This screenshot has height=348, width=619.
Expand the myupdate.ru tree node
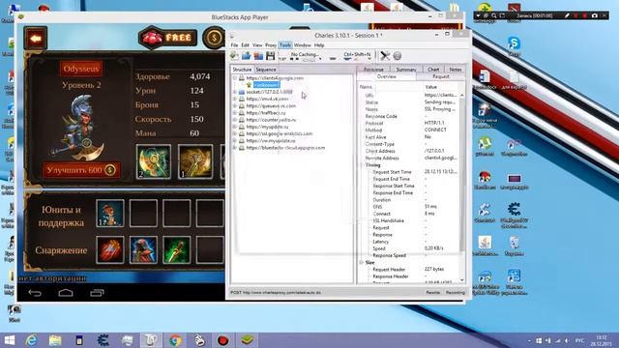tap(235, 127)
